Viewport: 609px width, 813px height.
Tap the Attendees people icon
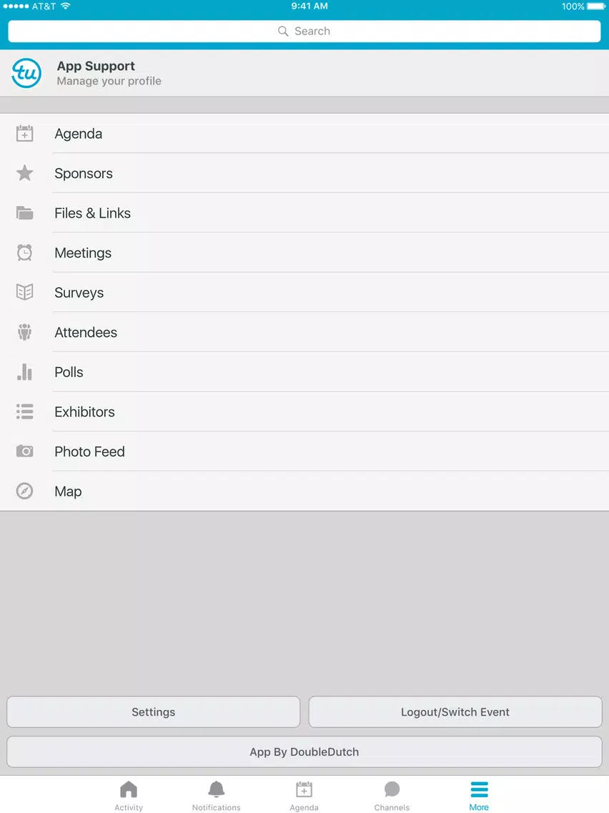pyautogui.click(x=24, y=332)
